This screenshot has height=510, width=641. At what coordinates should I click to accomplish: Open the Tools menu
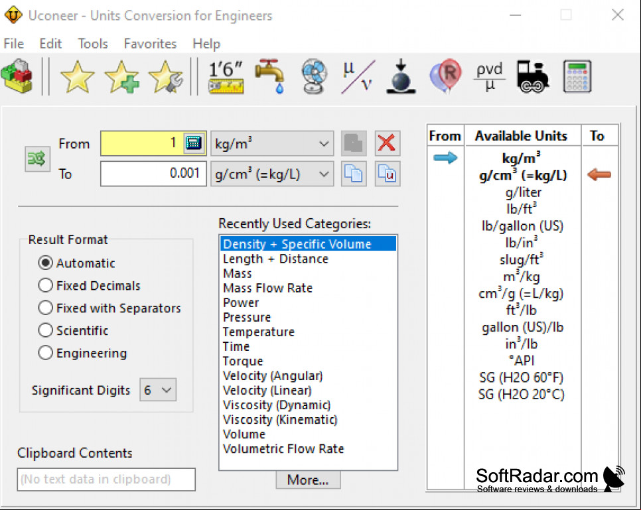coord(93,43)
